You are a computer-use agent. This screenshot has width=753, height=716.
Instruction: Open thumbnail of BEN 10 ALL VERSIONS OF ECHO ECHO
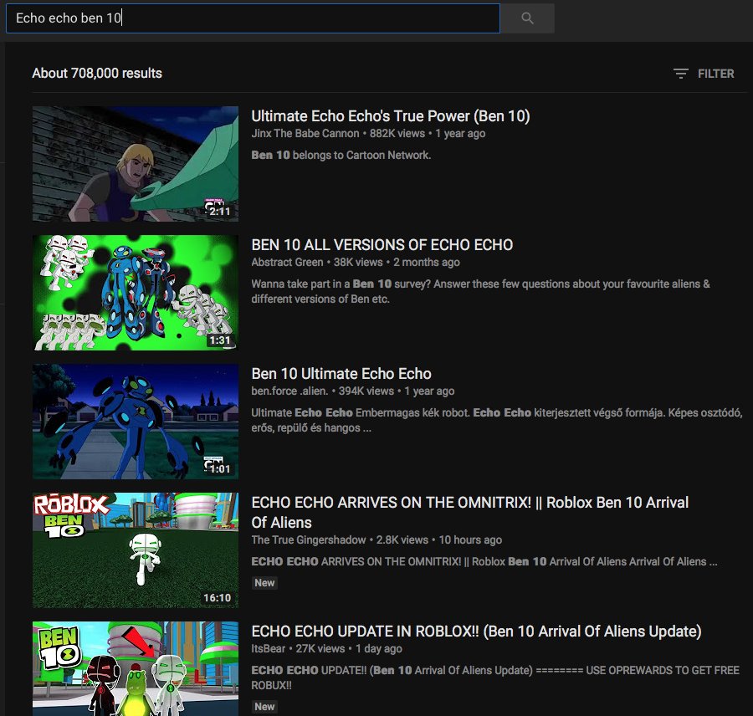click(x=136, y=293)
